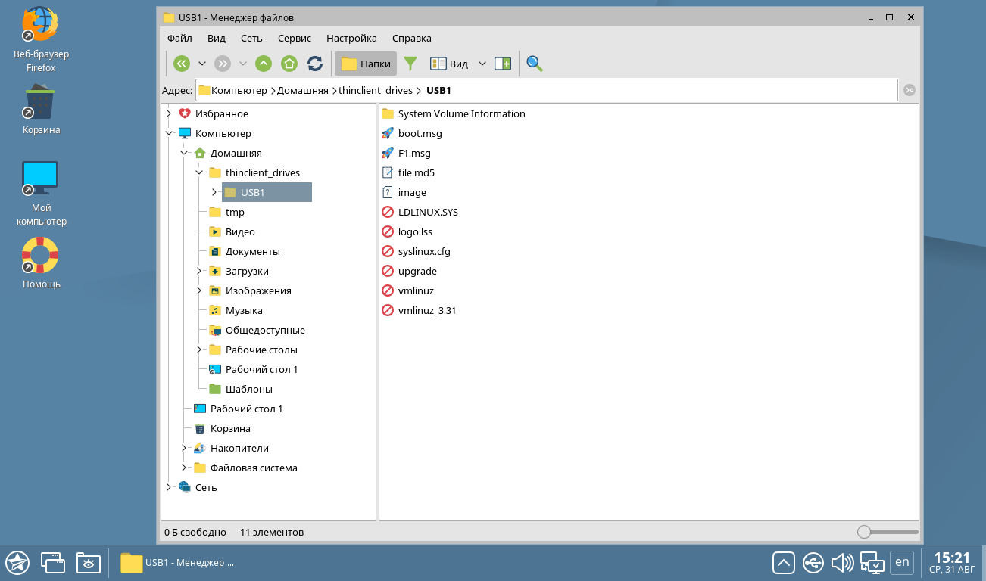Screen dimensions: 986x581
Task: Select the syslinux.cfg file
Action: coord(426,251)
